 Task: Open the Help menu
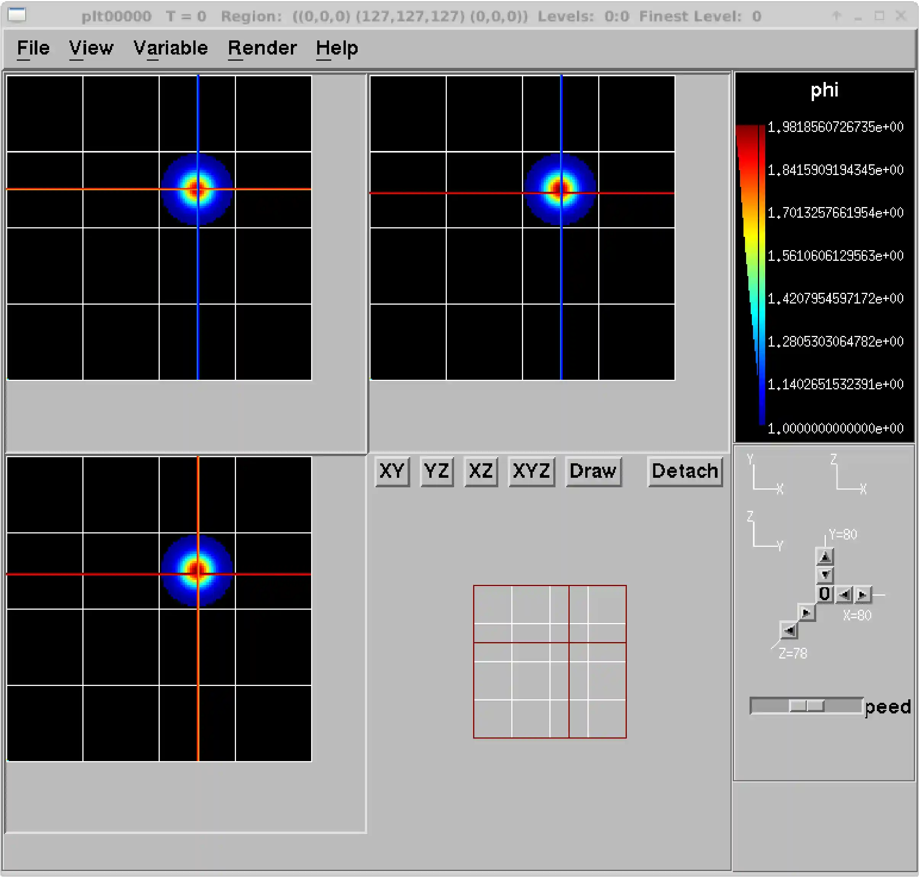[337, 48]
